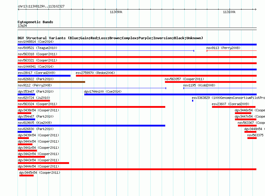Select the nsv509521 (Teague2010) label

pos(38,48)
